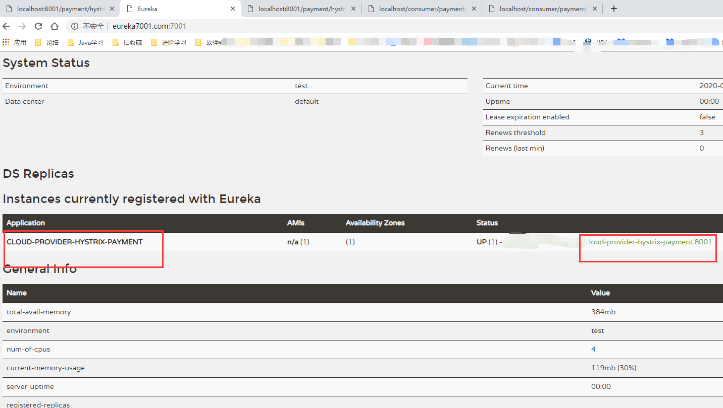Click the num-of-cpus row name

[x=28, y=350]
